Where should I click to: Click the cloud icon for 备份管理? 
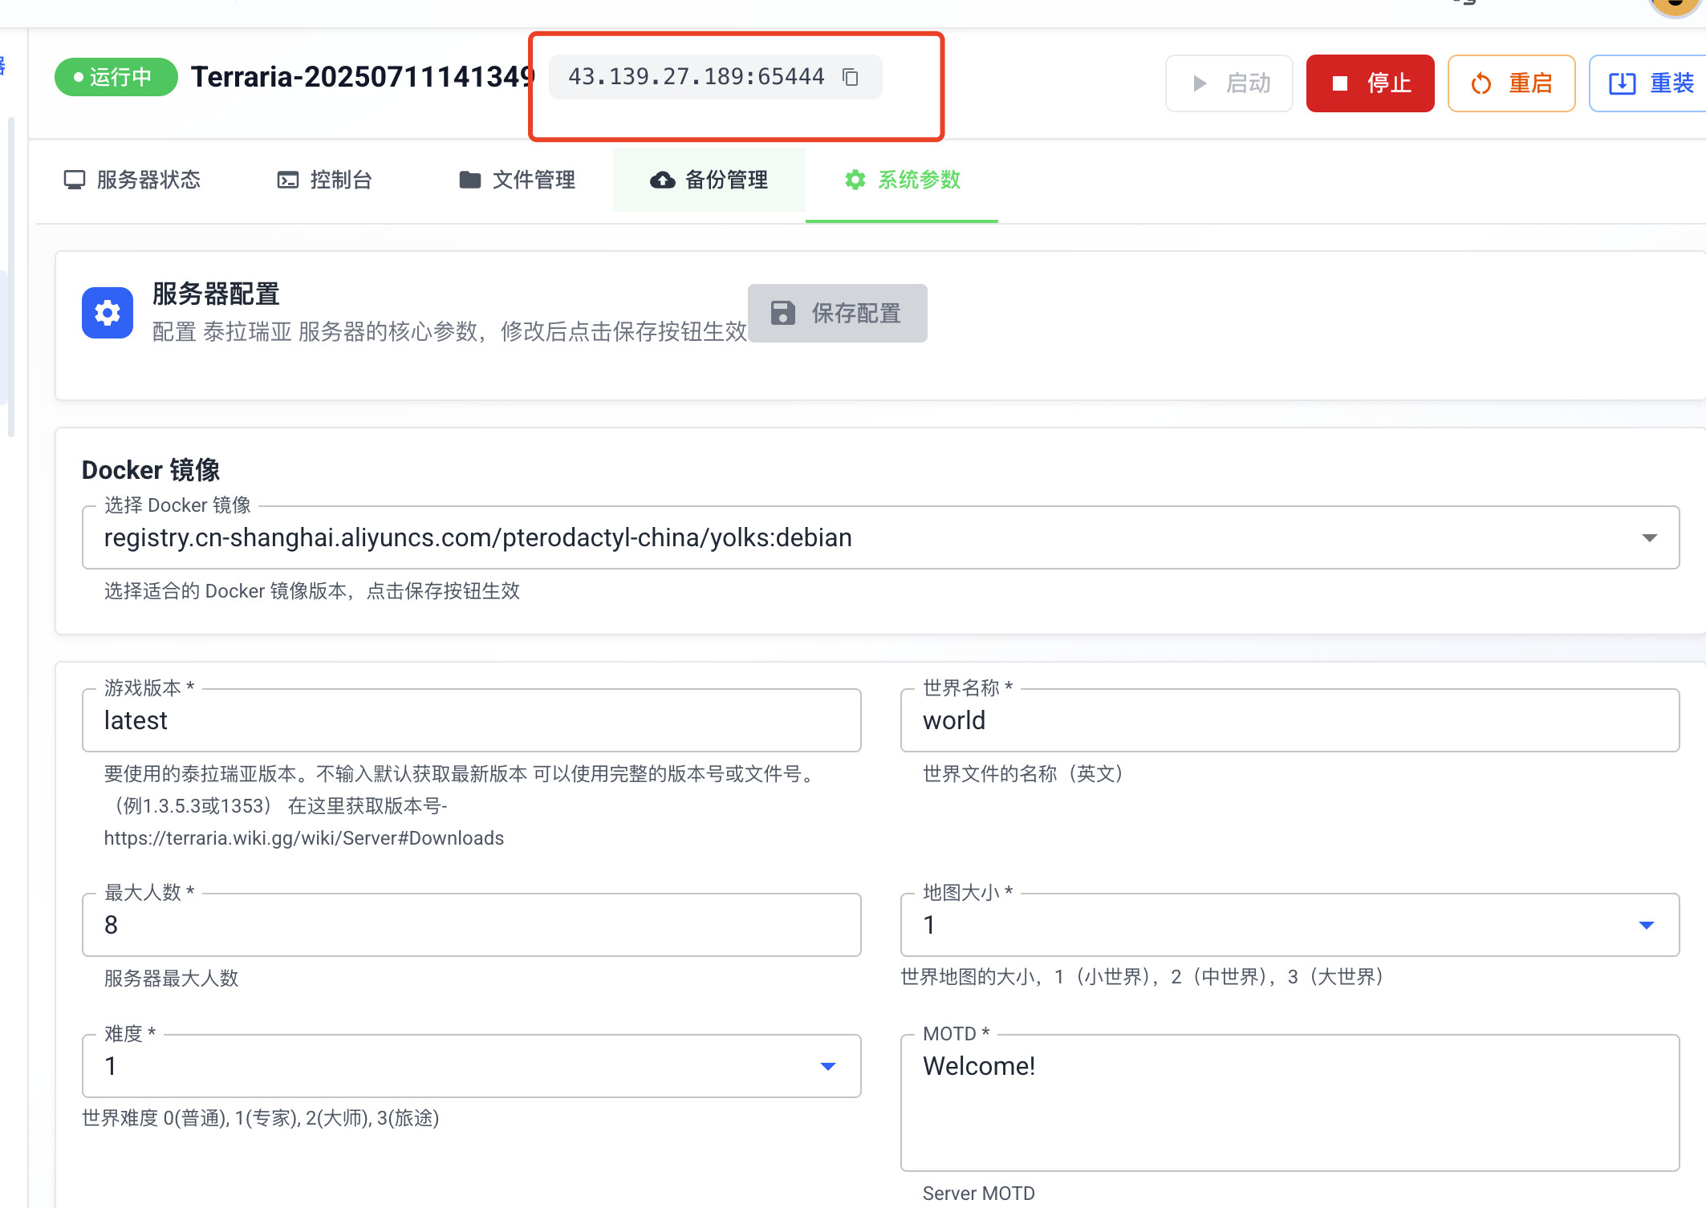[x=662, y=180]
